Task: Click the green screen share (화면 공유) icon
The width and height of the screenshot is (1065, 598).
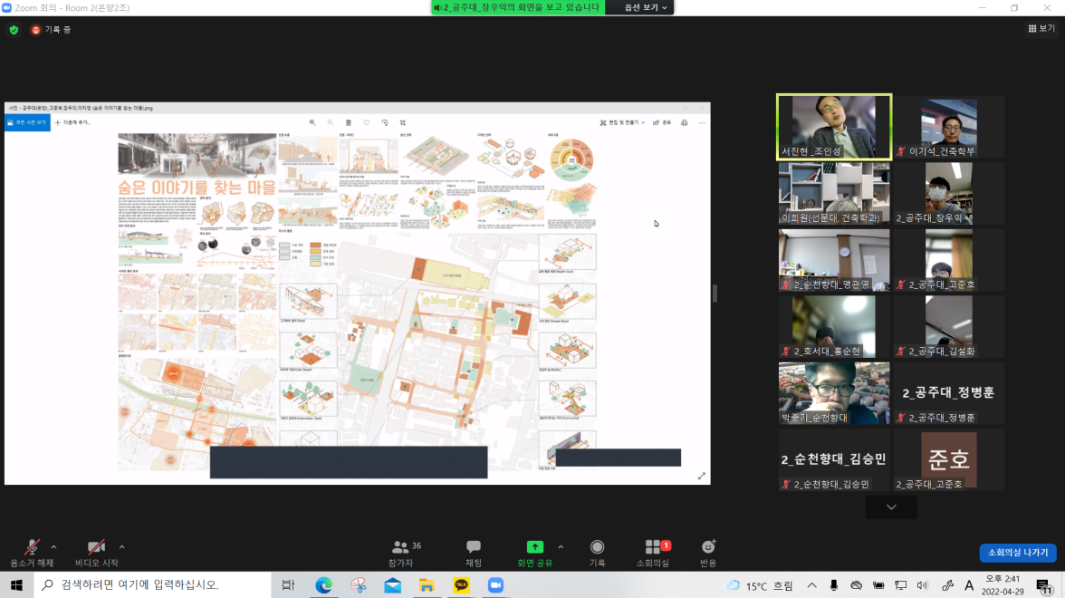Action: pyautogui.click(x=534, y=547)
